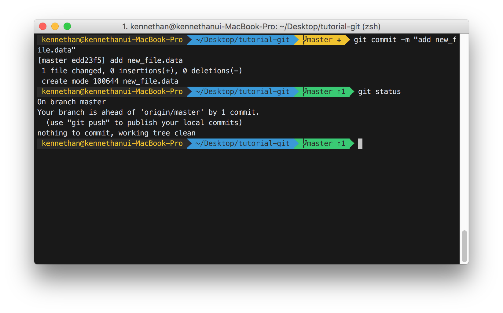
Task: Click the 'git push' suggestion text
Action: tap(90, 122)
